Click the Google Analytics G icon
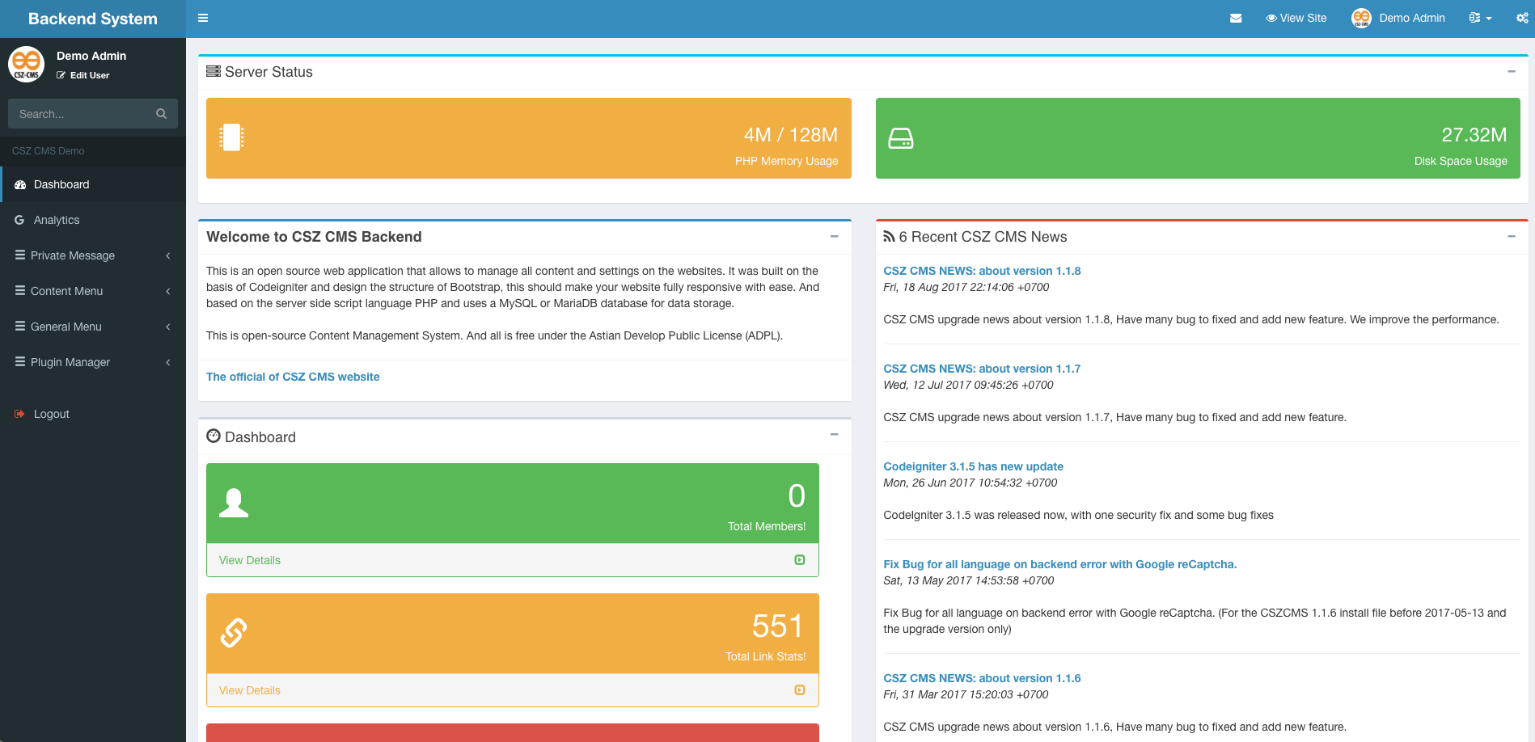This screenshot has width=1535, height=742. click(x=19, y=220)
